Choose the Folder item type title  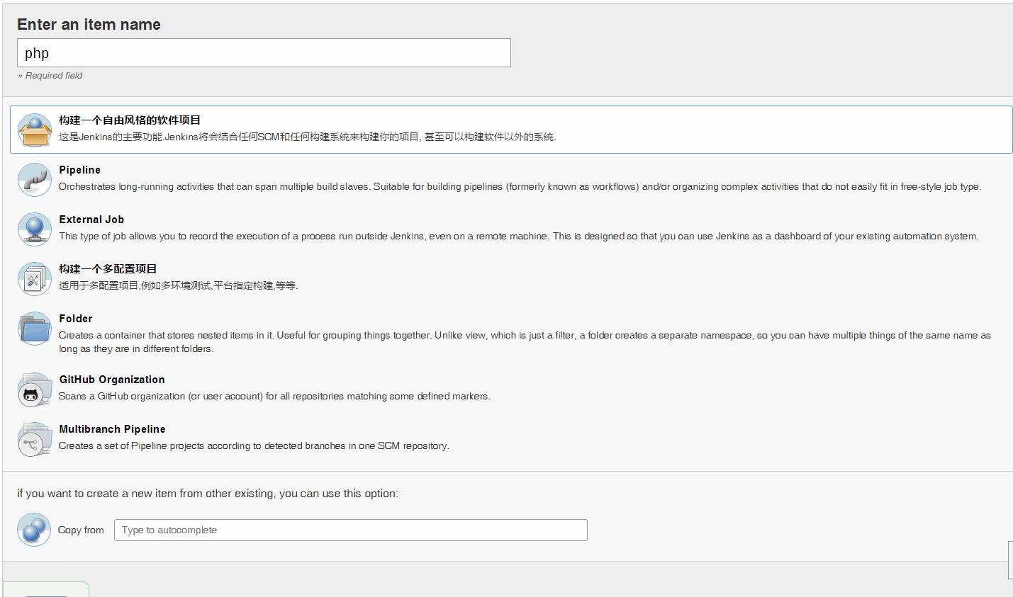click(x=76, y=319)
